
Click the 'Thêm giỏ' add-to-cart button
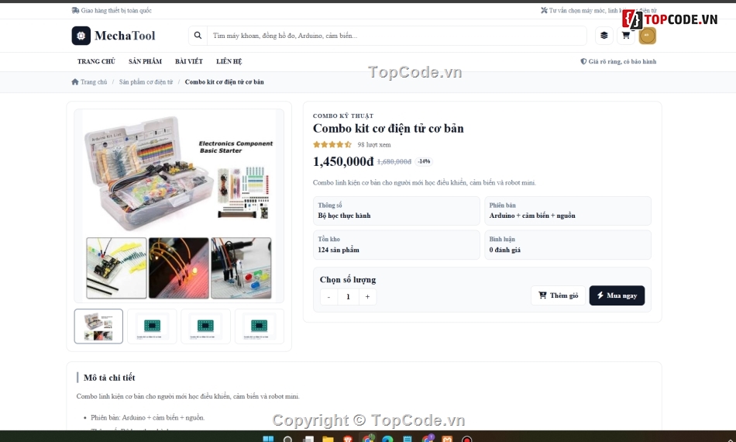(x=558, y=295)
